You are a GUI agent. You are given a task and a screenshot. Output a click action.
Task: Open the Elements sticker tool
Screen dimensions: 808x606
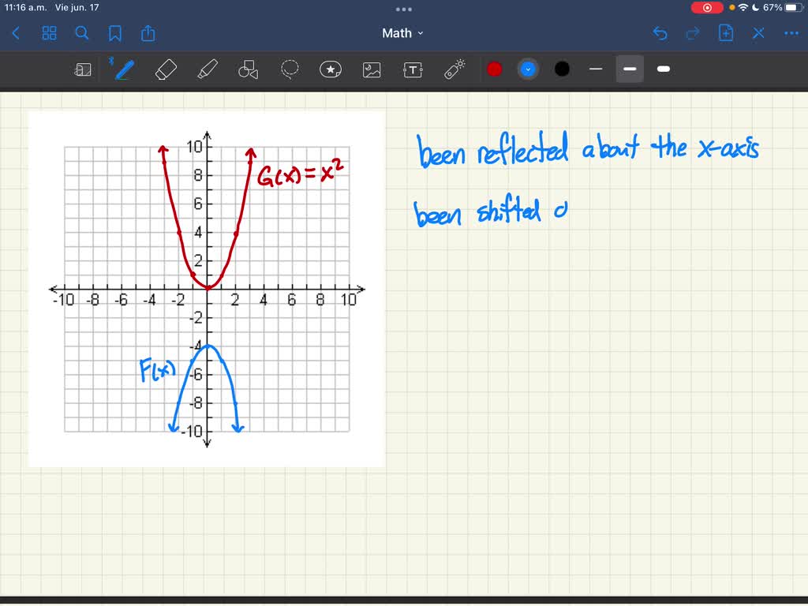point(330,69)
